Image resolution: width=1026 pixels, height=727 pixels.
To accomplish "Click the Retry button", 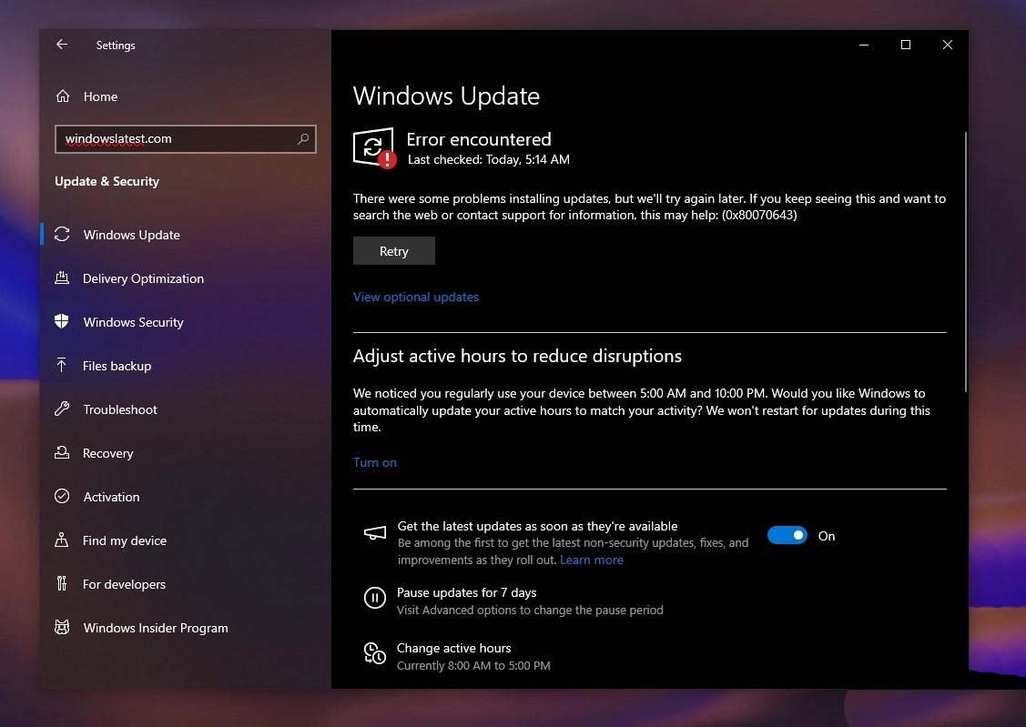I will 394,251.
